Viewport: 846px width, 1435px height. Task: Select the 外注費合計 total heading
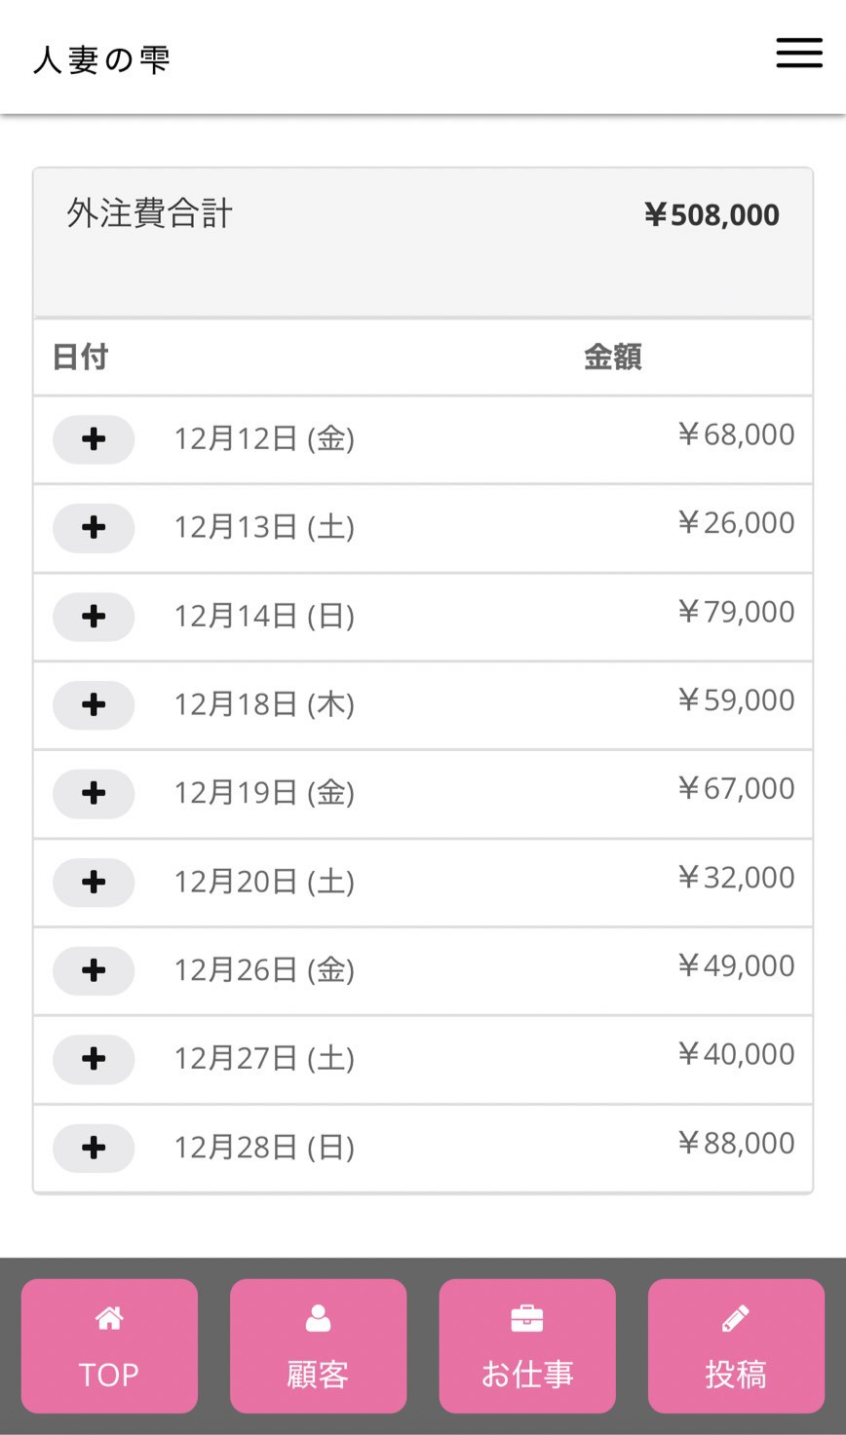point(149,213)
